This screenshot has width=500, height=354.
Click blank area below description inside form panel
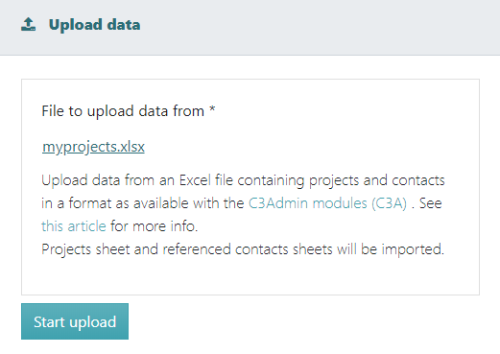(x=250, y=276)
